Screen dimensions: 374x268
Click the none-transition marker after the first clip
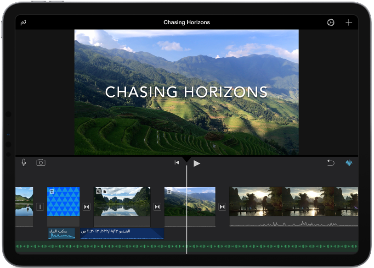40,207
